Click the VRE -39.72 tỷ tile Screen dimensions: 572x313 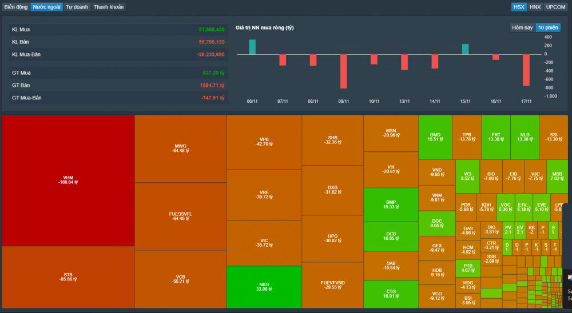264,195
